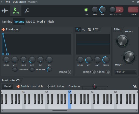This screenshot has height=114, width=139.
Task: Select the triangle LFO shape
Action: 84,29
